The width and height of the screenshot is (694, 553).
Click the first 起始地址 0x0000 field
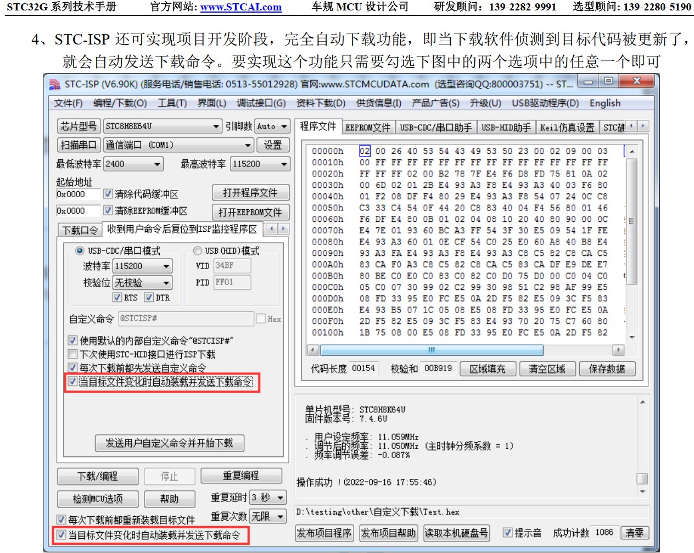78,194
